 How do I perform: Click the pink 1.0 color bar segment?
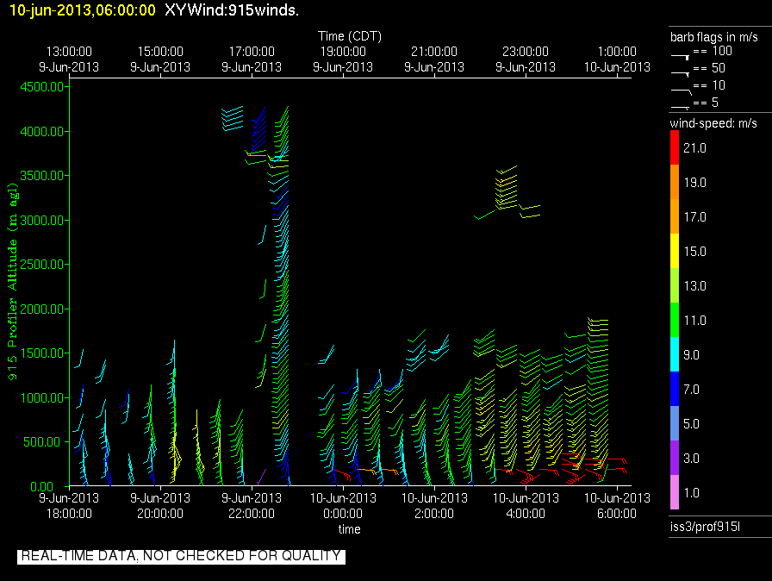pos(675,492)
